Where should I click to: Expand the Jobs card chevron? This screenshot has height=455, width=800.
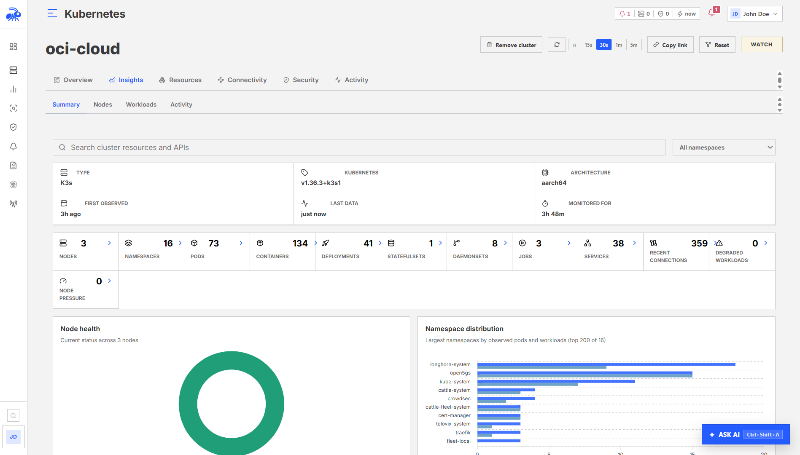point(569,243)
